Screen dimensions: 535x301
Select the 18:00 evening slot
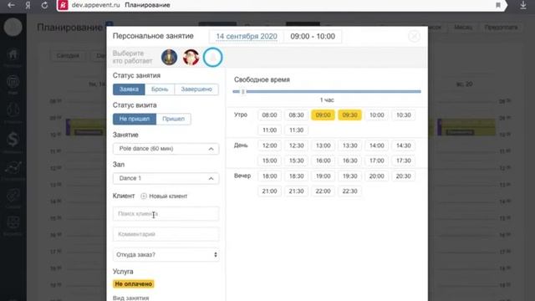[x=269, y=176]
